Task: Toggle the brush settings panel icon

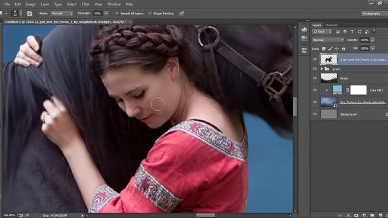Action: (x=30, y=13)
